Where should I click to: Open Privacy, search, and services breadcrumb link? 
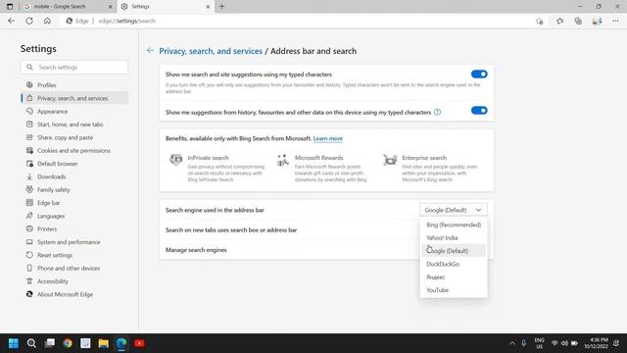(211, 51)
